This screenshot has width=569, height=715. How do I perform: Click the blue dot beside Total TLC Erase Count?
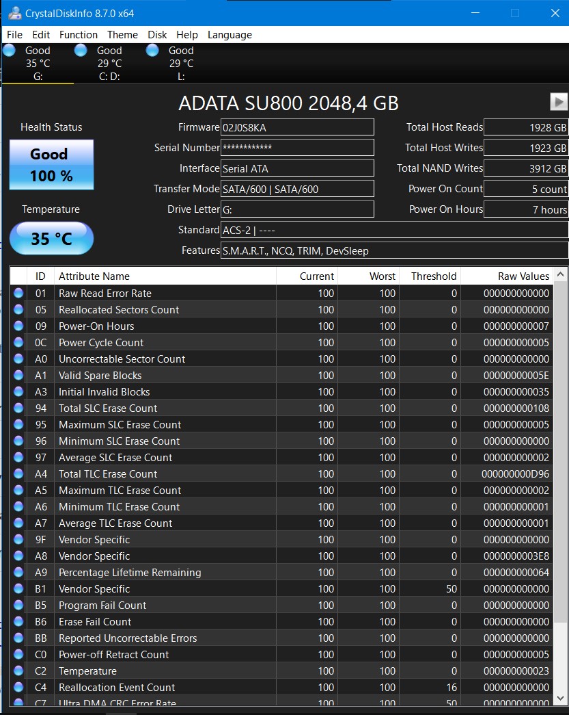(19, 473)
